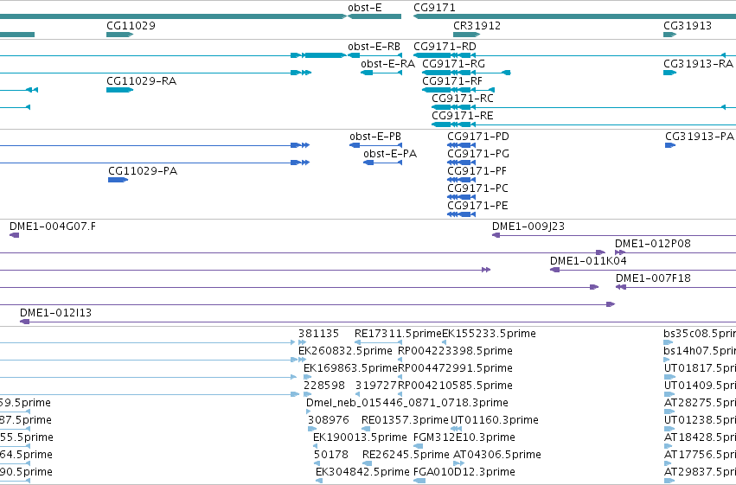Select transcript CG9171-RD
Image resolution: width=736 pixels, height=485 pixels.
574,55
